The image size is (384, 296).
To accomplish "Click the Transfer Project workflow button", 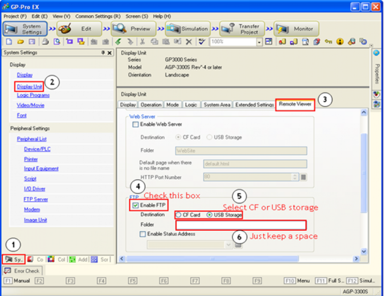I will click(x=242, y=29).
